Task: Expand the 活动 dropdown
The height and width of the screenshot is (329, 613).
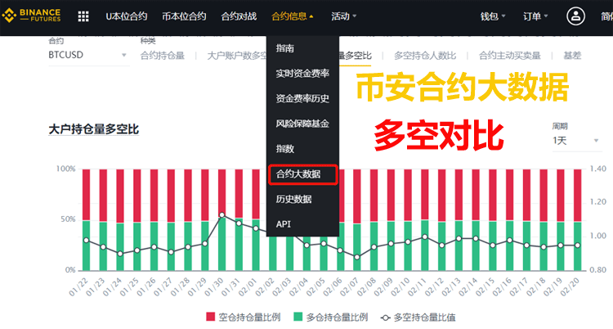Action: pos(343,16)
